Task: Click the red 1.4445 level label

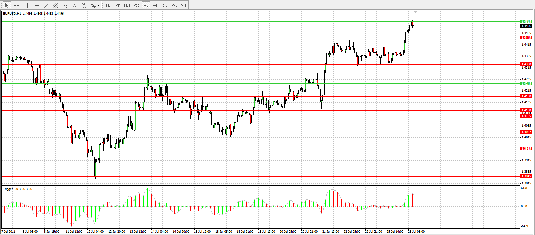Action: [x=526, y=38]
